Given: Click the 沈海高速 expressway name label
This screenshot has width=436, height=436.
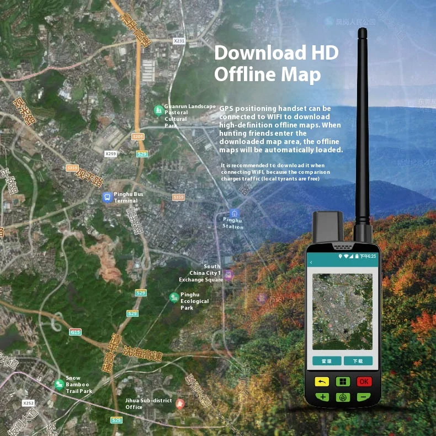Looking at the screenshot, I should click(x=142, y=354).
